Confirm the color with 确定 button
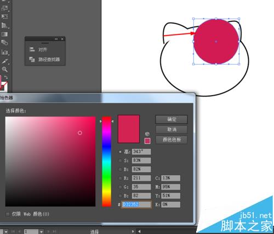This screenshot has height=234, width=274. (172, 119)
